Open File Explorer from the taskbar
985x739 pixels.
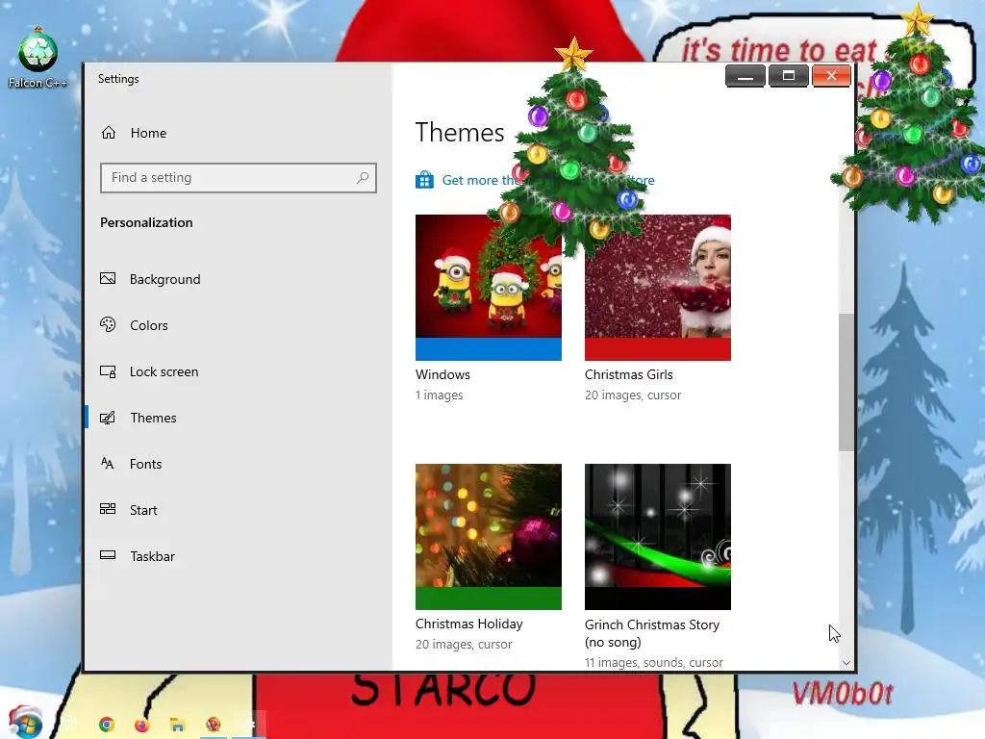tap(178, 725)
